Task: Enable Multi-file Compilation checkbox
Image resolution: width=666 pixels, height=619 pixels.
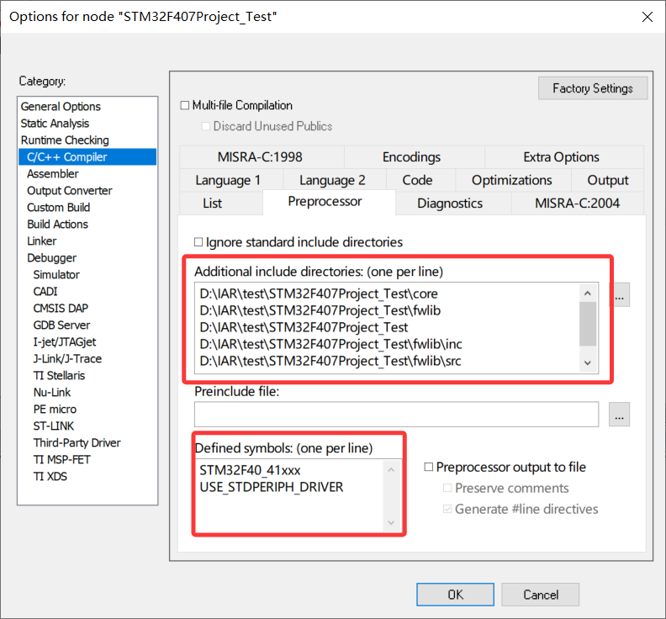Action: pos(185,105)
